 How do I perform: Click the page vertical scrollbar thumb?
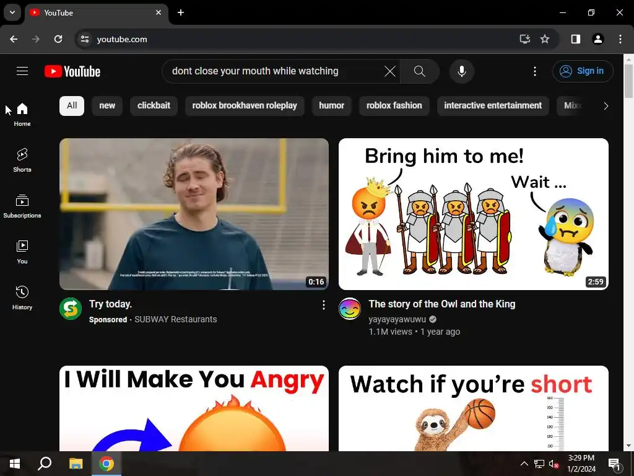pos(629,80)
